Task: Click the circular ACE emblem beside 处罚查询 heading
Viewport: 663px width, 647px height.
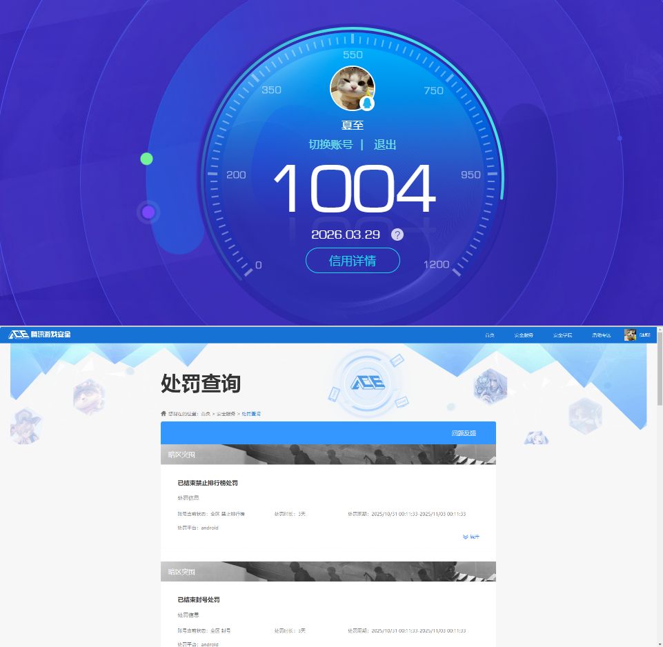Action: click(x=367, y=383)
